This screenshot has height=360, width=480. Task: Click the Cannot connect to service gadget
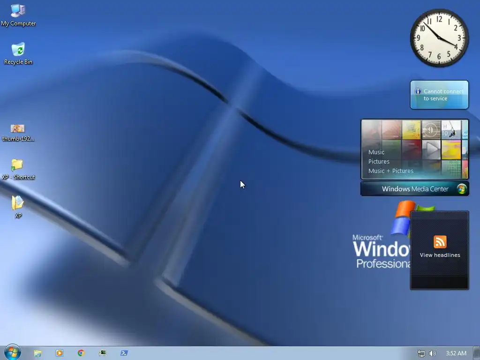439,95
